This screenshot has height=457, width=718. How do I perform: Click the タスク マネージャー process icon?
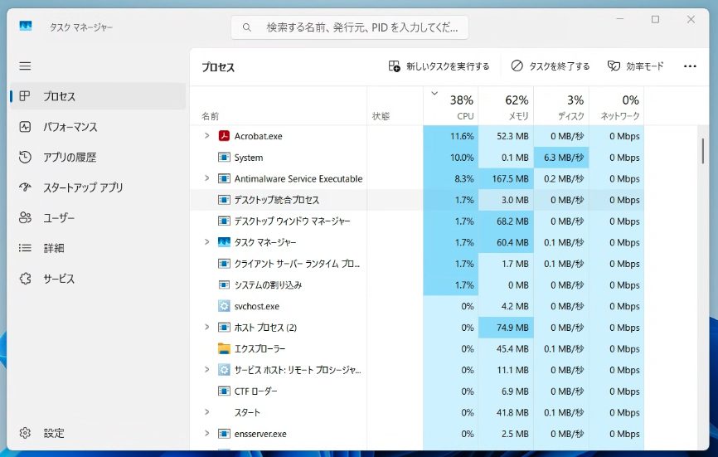click(x=224, y=242)
